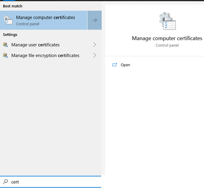
Task: Open Manage computer certificates via Open link
Action: 125,65
